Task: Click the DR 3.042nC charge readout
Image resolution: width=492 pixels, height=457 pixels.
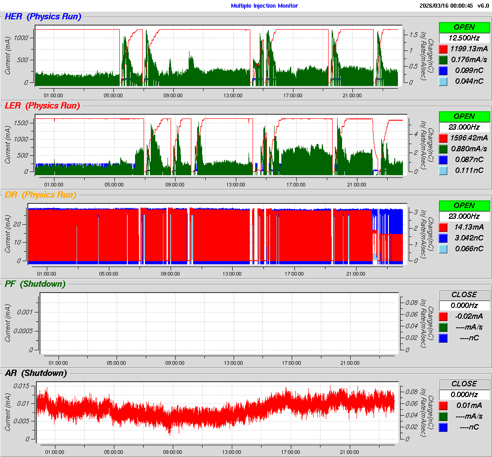Action: coord(469,238)
